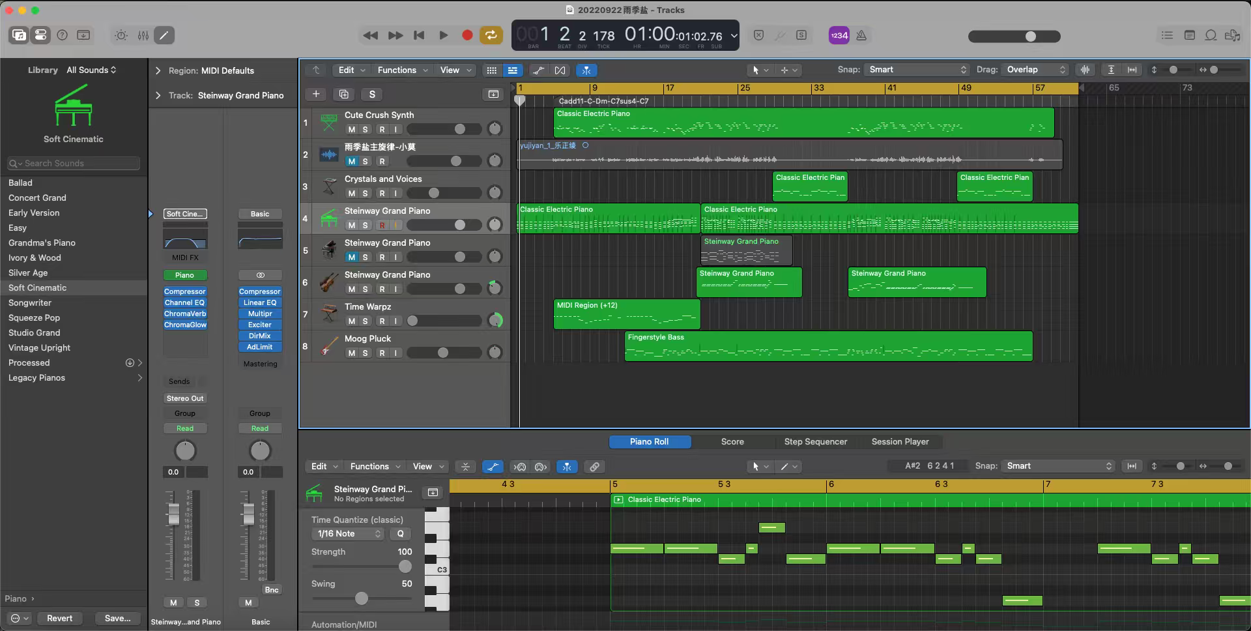Click the Go to Beginning transport button
The image size is (1251, 631).
click(x=419, y=35)
